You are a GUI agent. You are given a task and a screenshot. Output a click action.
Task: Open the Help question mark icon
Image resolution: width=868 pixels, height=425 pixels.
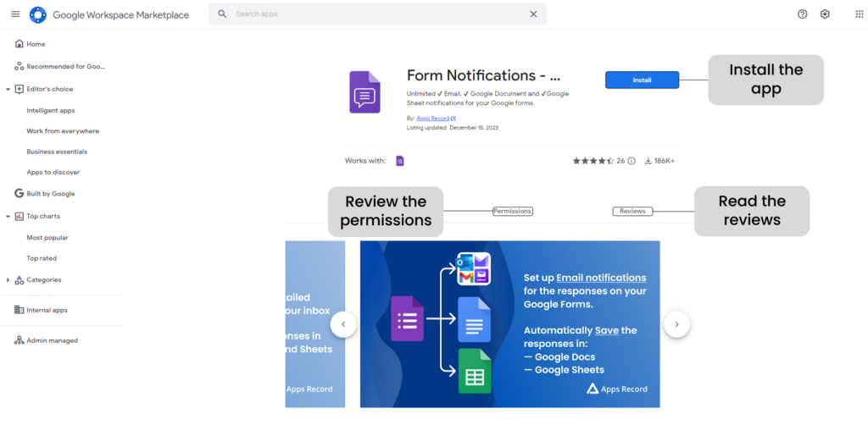[x=803, y=14]
